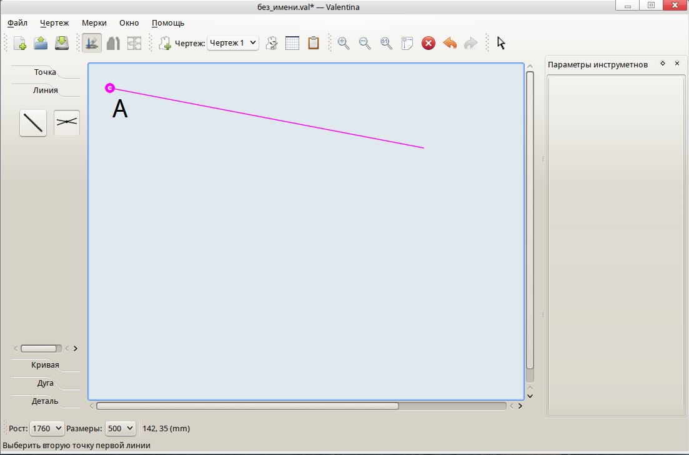Undo the last action

(450, 43)
